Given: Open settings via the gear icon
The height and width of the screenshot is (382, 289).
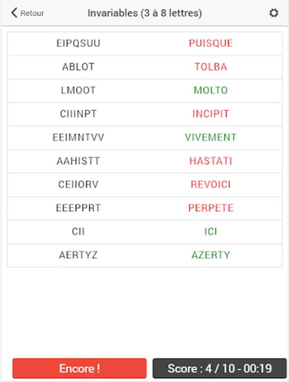Looking at the screenshot, I should pyautogui.click(x=274, y=13).
